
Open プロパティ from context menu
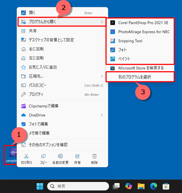tap(62, 95)
